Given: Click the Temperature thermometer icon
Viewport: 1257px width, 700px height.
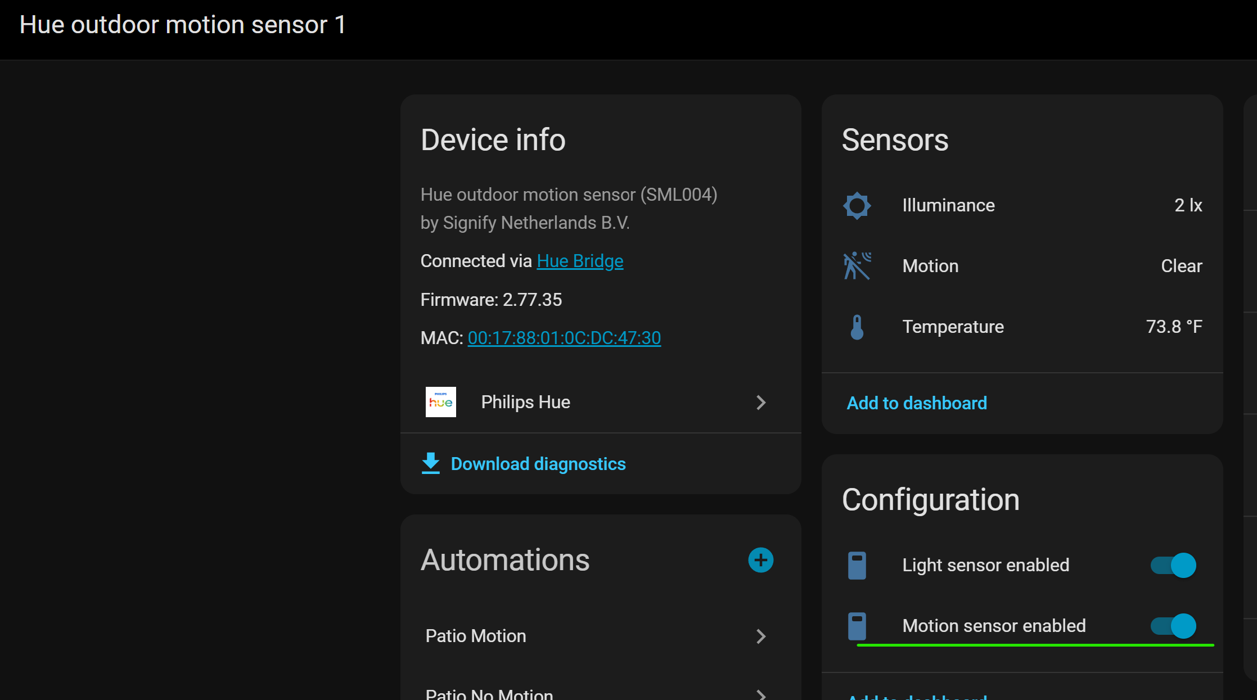Looking at the screenshot, I should [857, 327].
